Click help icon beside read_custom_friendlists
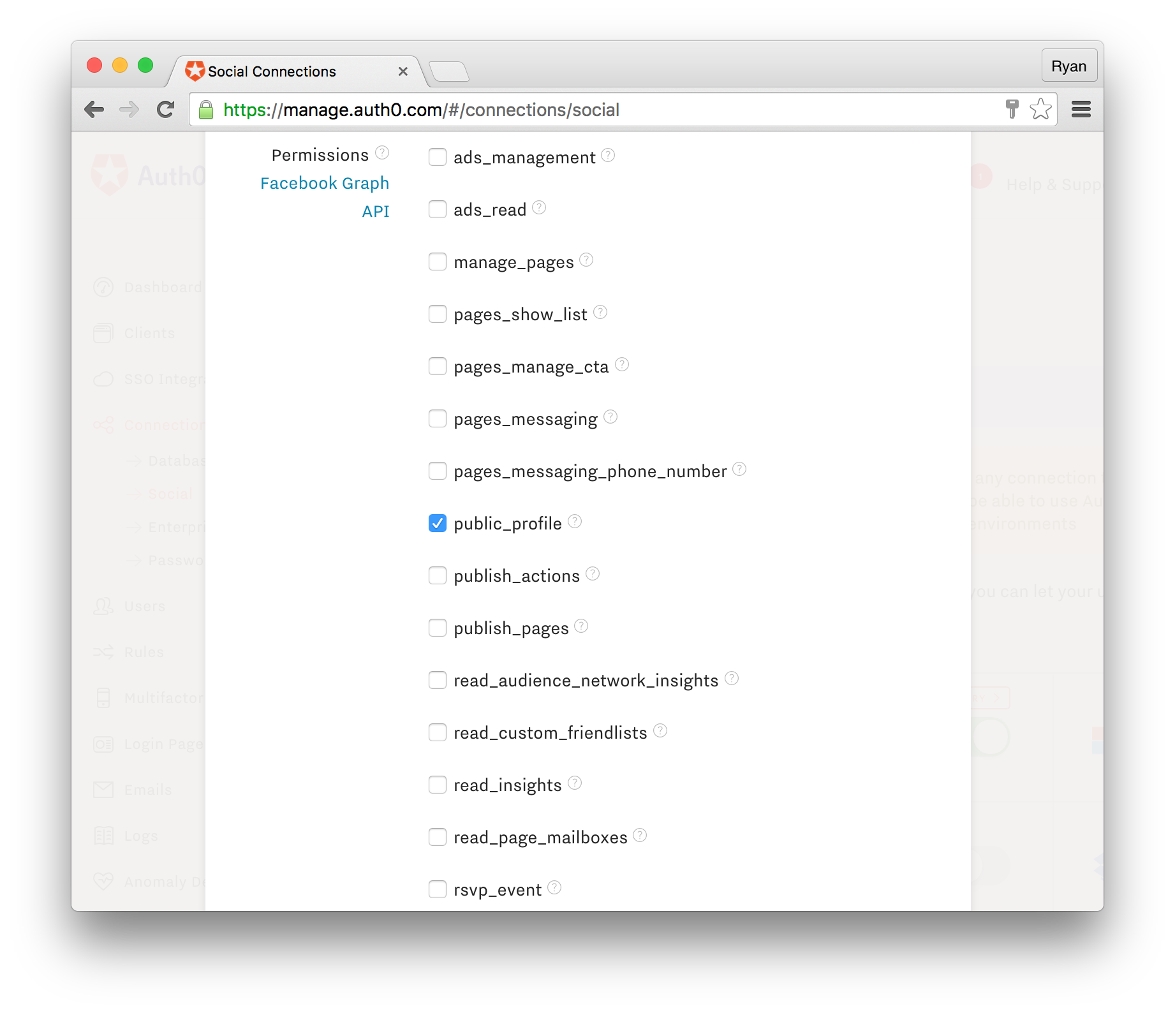The height and width of the screenshot is (1013, 1175). (660, 730)
